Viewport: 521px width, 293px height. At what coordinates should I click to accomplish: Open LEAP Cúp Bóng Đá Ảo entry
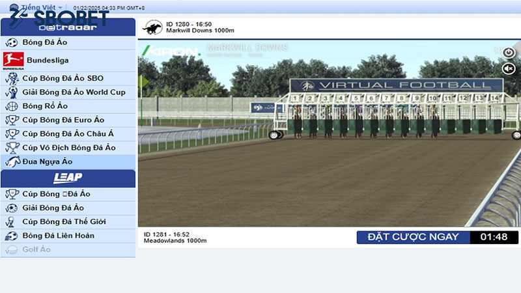click(x=68, y=194)
